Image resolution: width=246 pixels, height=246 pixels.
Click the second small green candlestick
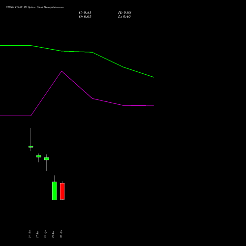click(39, 156)
